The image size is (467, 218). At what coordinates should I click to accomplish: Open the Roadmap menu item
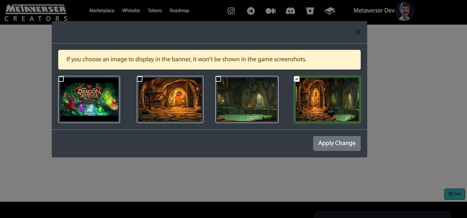pyautogui.click(x=179, y=11)
